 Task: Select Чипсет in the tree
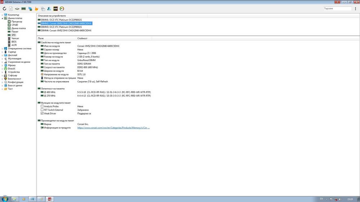[15, 38]
